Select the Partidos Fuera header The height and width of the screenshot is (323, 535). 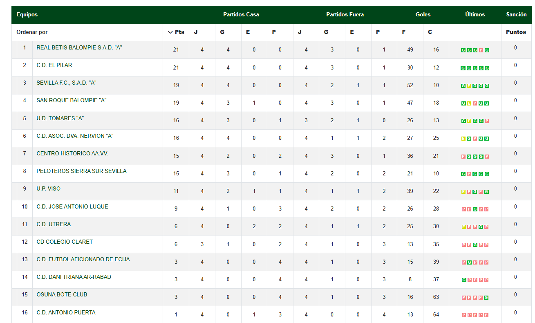pyautogui.click(x=345, y=14)
